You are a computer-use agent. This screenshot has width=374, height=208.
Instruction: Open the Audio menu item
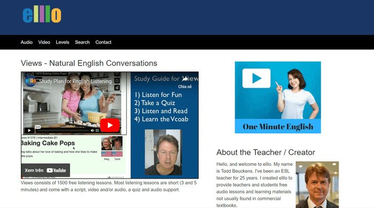tap(27, 42)
